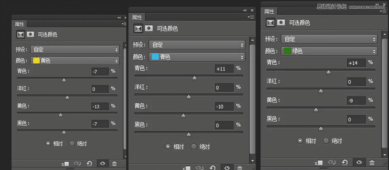This screenshot has width=389, height=170.
Task: Close the cyan panel with X
Action: pos(252,10)
